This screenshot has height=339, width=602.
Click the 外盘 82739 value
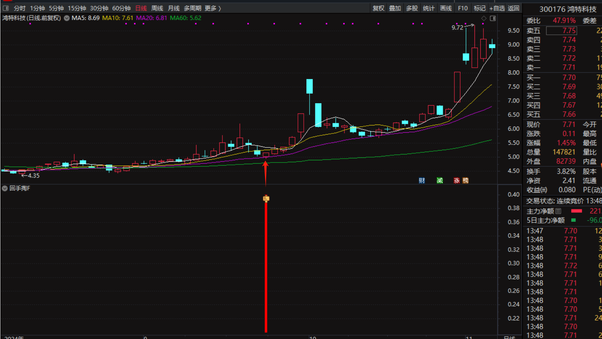(566, 161)
